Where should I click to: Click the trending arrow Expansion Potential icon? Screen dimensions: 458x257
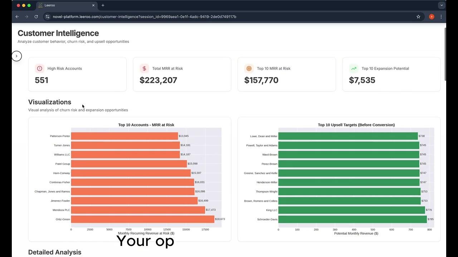pyautogui.click(x=354, y=69)
